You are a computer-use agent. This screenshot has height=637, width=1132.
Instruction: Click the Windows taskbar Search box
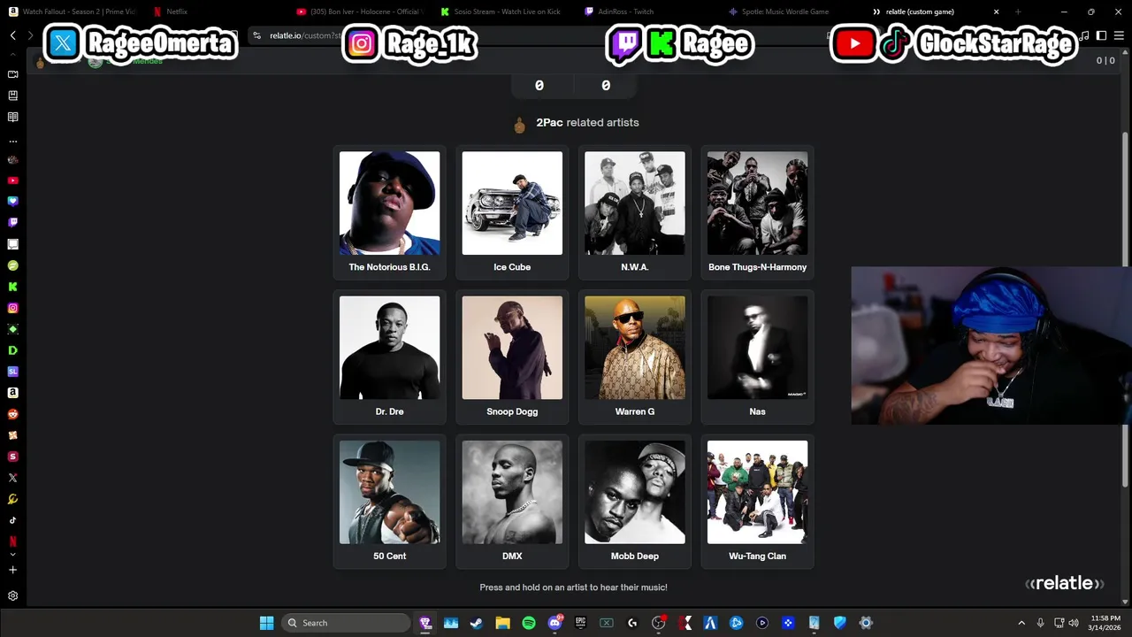point(346,623)
